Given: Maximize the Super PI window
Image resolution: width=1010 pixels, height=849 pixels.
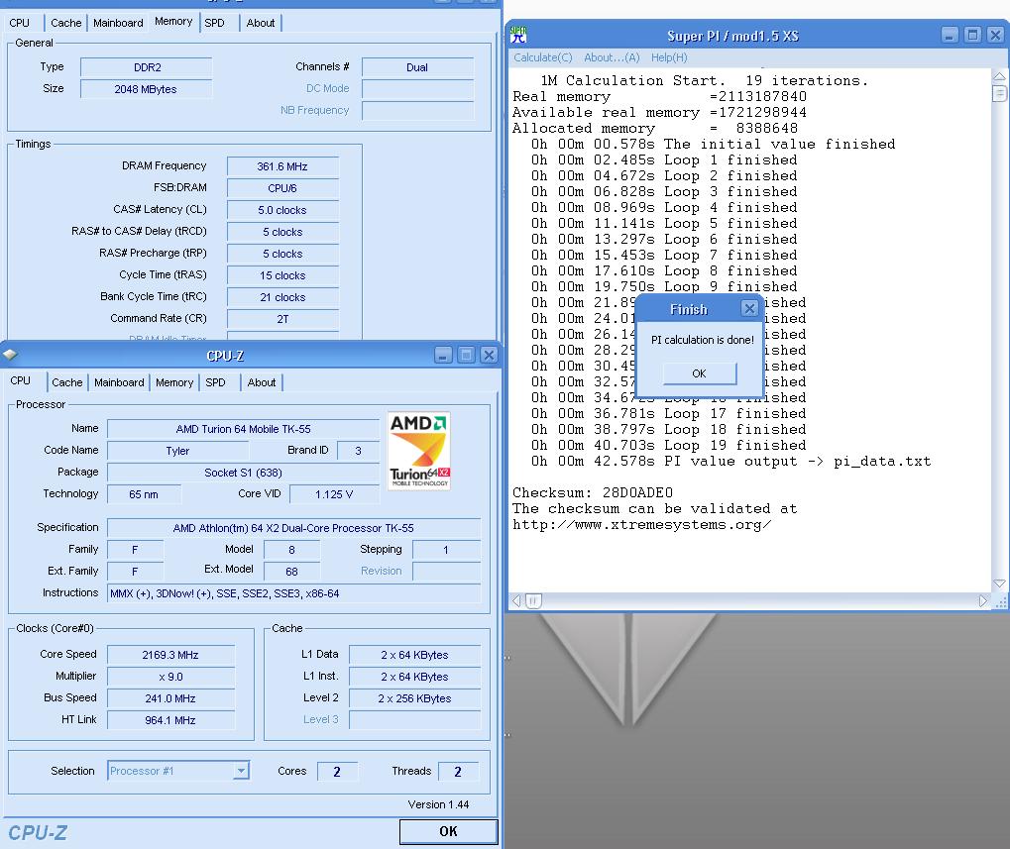Looking at the screenshot, I should pyautogui.click(x=972, y=35).
